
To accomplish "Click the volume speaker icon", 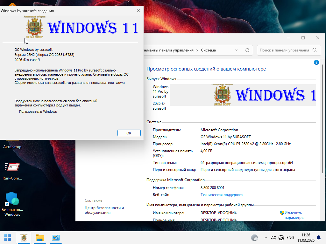I will pyautogui.click(x=273, y=238).
